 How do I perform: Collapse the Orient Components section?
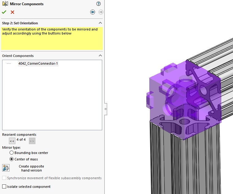click(100, 55)
